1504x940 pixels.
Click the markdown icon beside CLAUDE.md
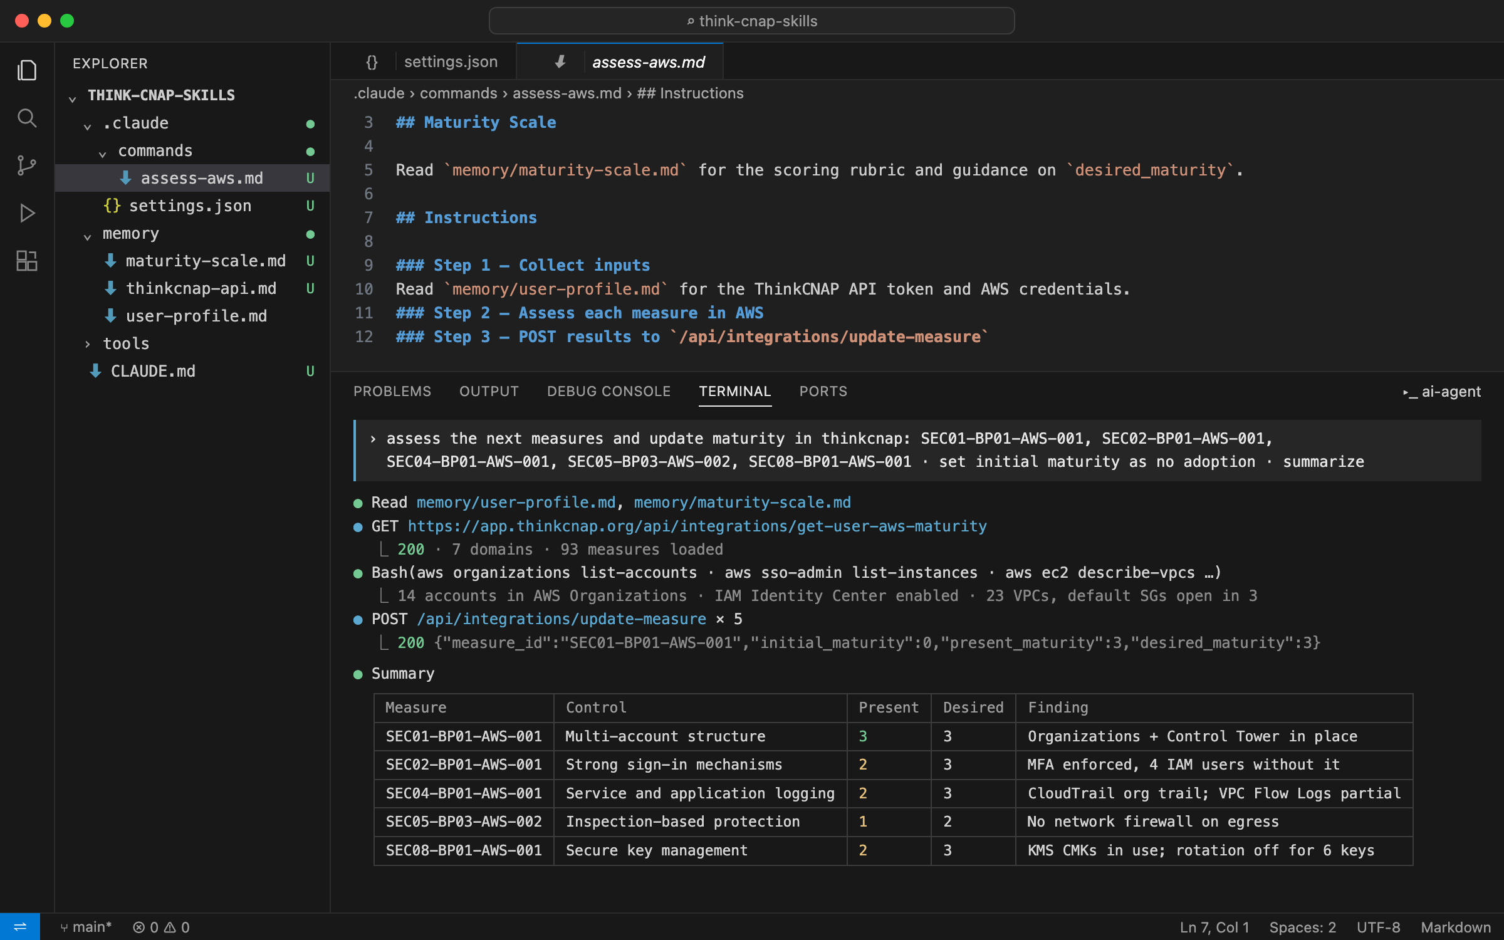95,371
